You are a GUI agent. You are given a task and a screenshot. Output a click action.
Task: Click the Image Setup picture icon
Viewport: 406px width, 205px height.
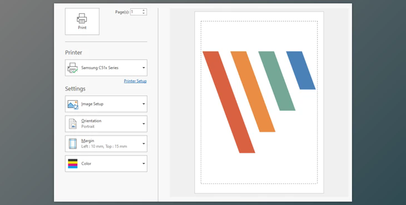coord(73,104)
